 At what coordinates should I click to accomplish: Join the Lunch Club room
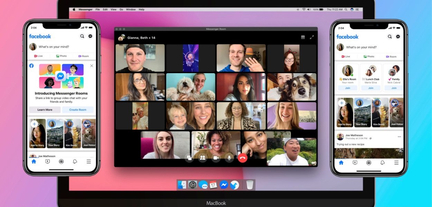[370, 88]
